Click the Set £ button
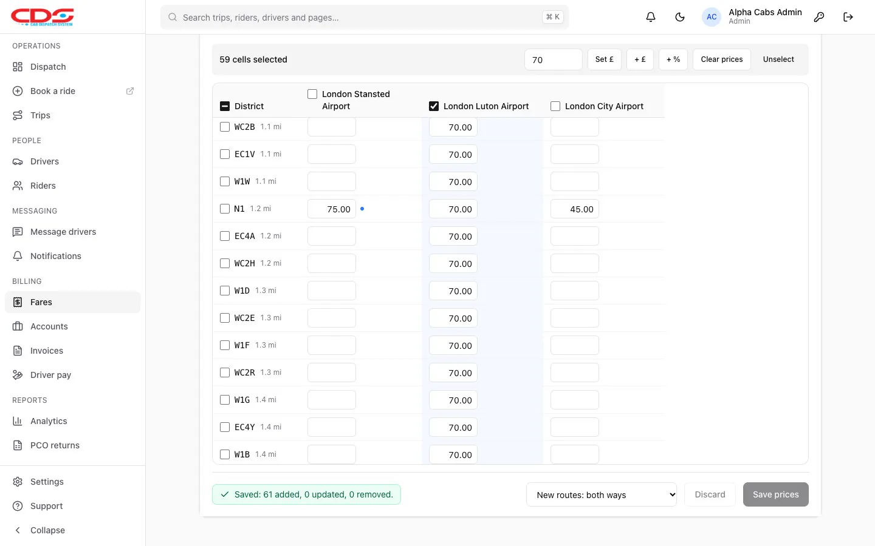Screen dimensions: 875x546 coord(605,59)
